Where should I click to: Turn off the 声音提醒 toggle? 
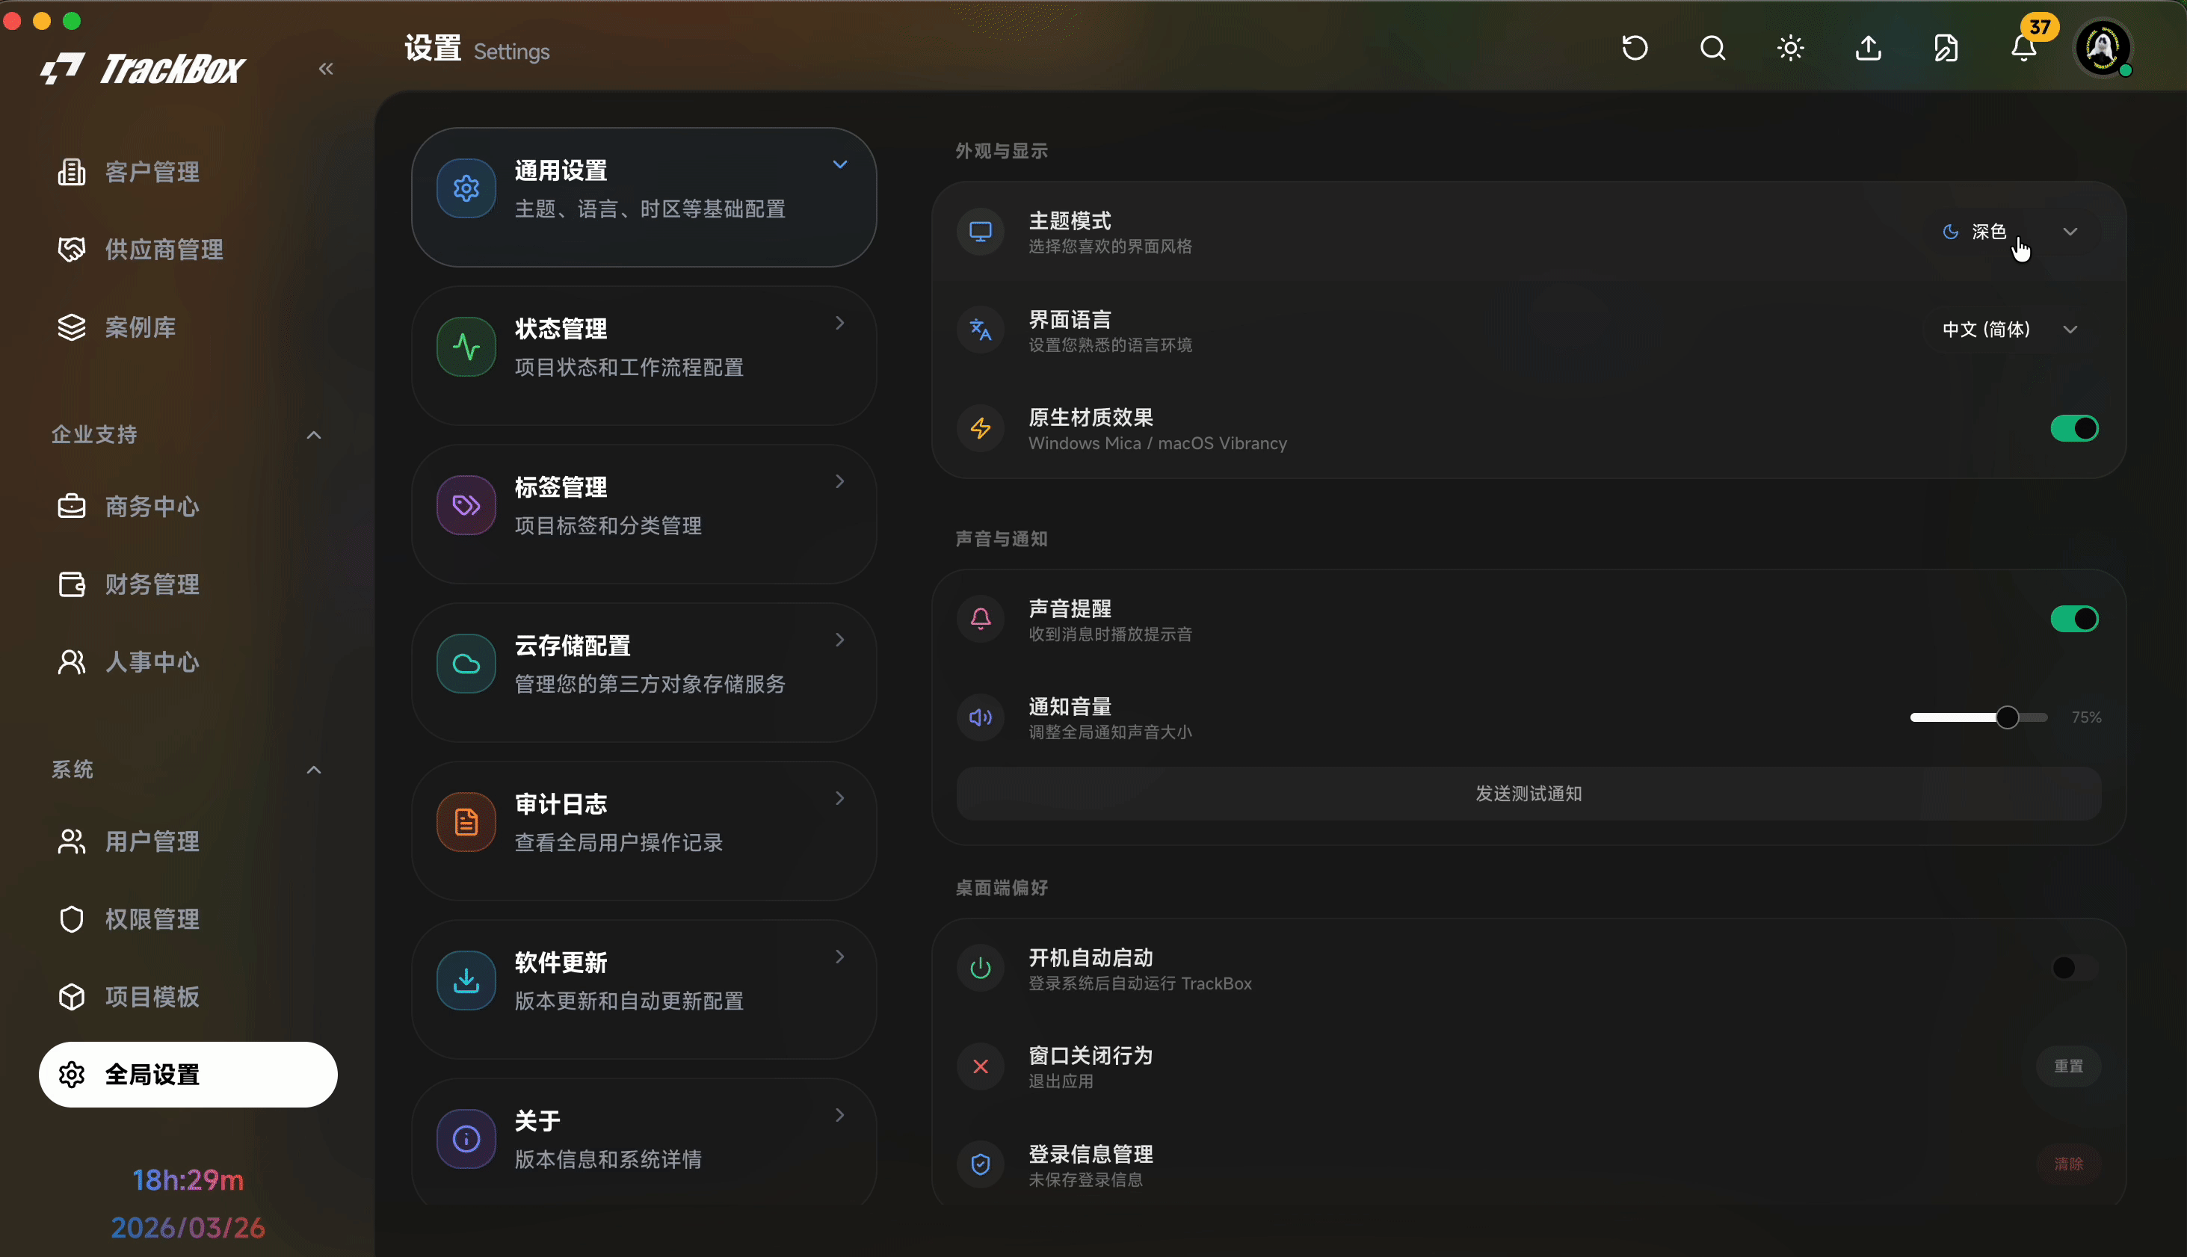pos(2074,619)
